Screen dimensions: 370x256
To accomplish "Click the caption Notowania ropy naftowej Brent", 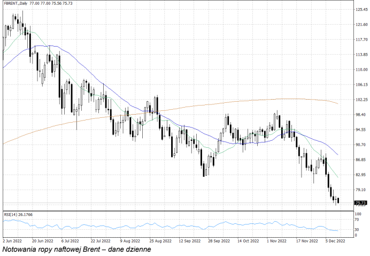I will click(77, 249).
